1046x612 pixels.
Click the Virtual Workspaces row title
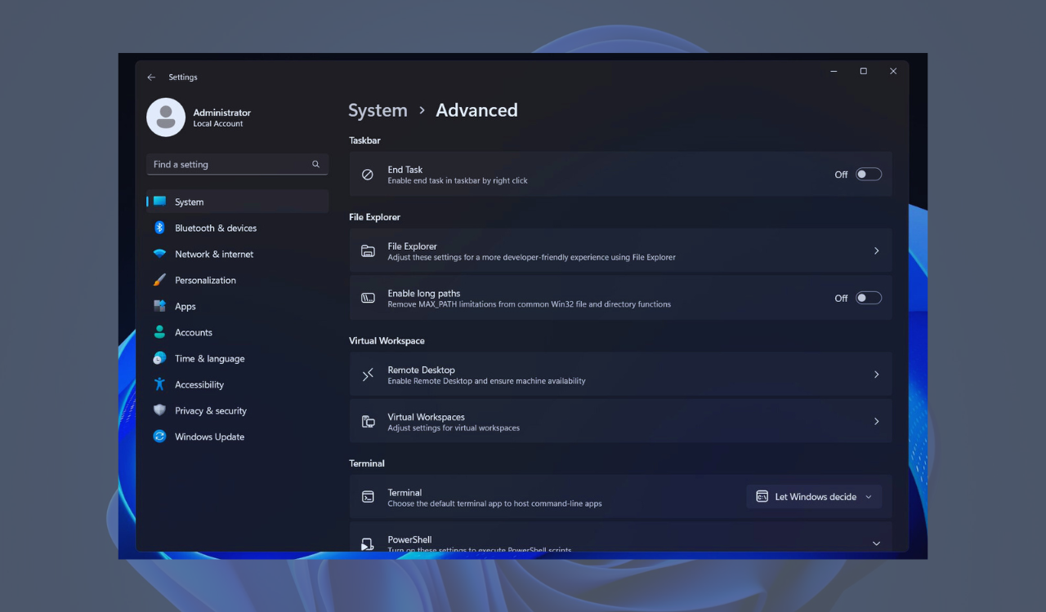coord(426,417)
